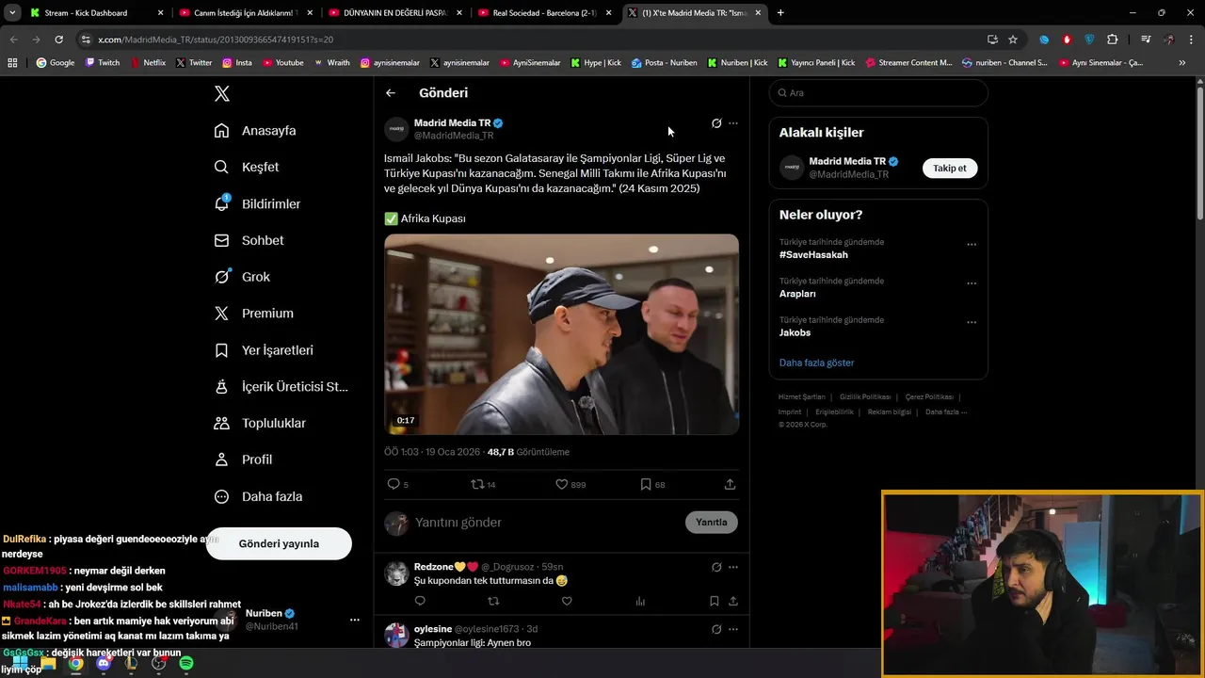Open Yer İşaretleri bookmarks
This screenshot has height=678, width=1205.
click(264, 350)
